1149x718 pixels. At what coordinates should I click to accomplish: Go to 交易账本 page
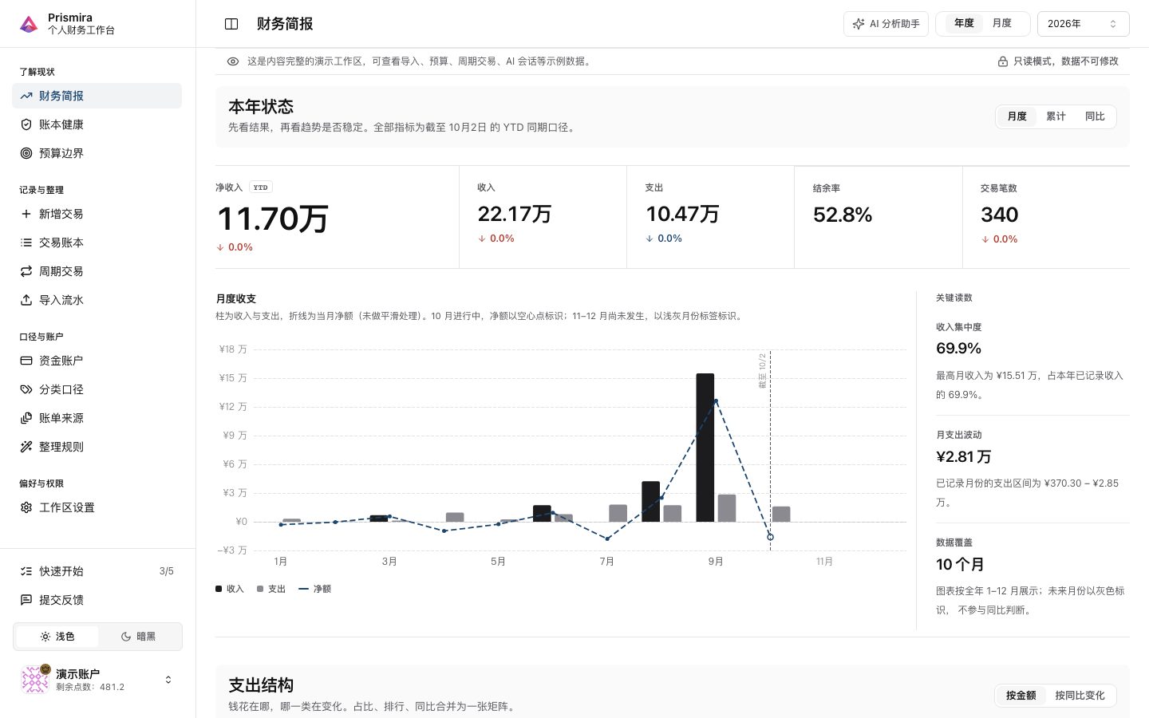pyautogui.click(x=97, y=243)
